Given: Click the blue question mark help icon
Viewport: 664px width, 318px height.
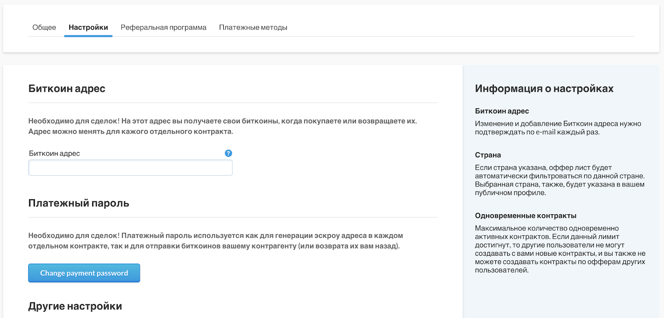Looking at the screenshot, I should coord(228,153).
